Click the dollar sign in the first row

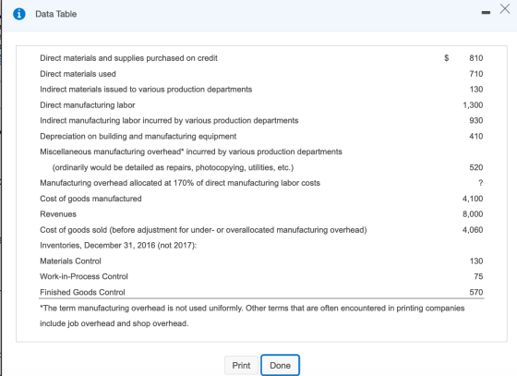click(x=447, y=58)
